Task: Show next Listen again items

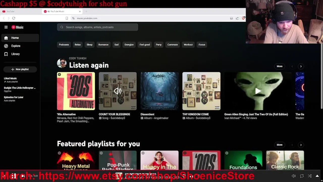Action: (301, 66)
